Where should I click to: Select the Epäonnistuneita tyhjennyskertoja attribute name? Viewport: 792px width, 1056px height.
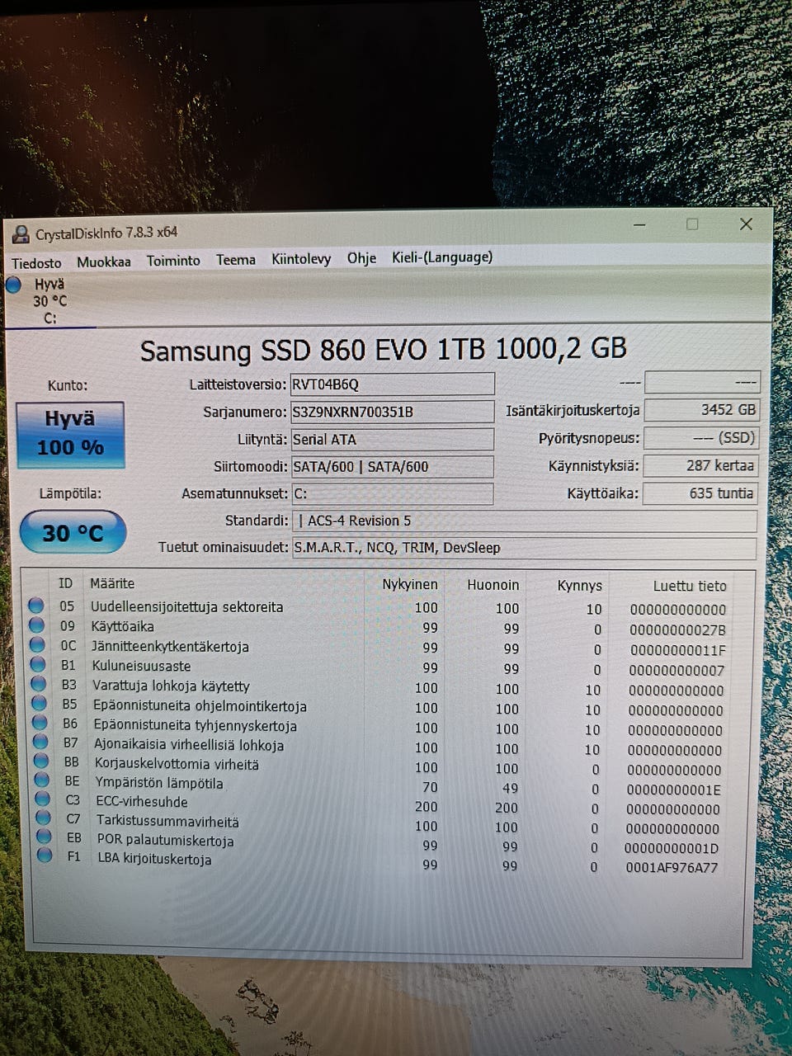(x=195, y=726)
